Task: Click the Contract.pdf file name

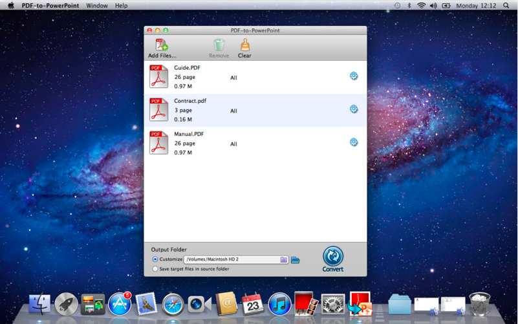Action: 190,101
